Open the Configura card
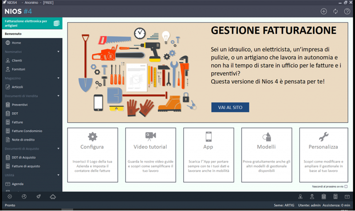 click(93, 155)
